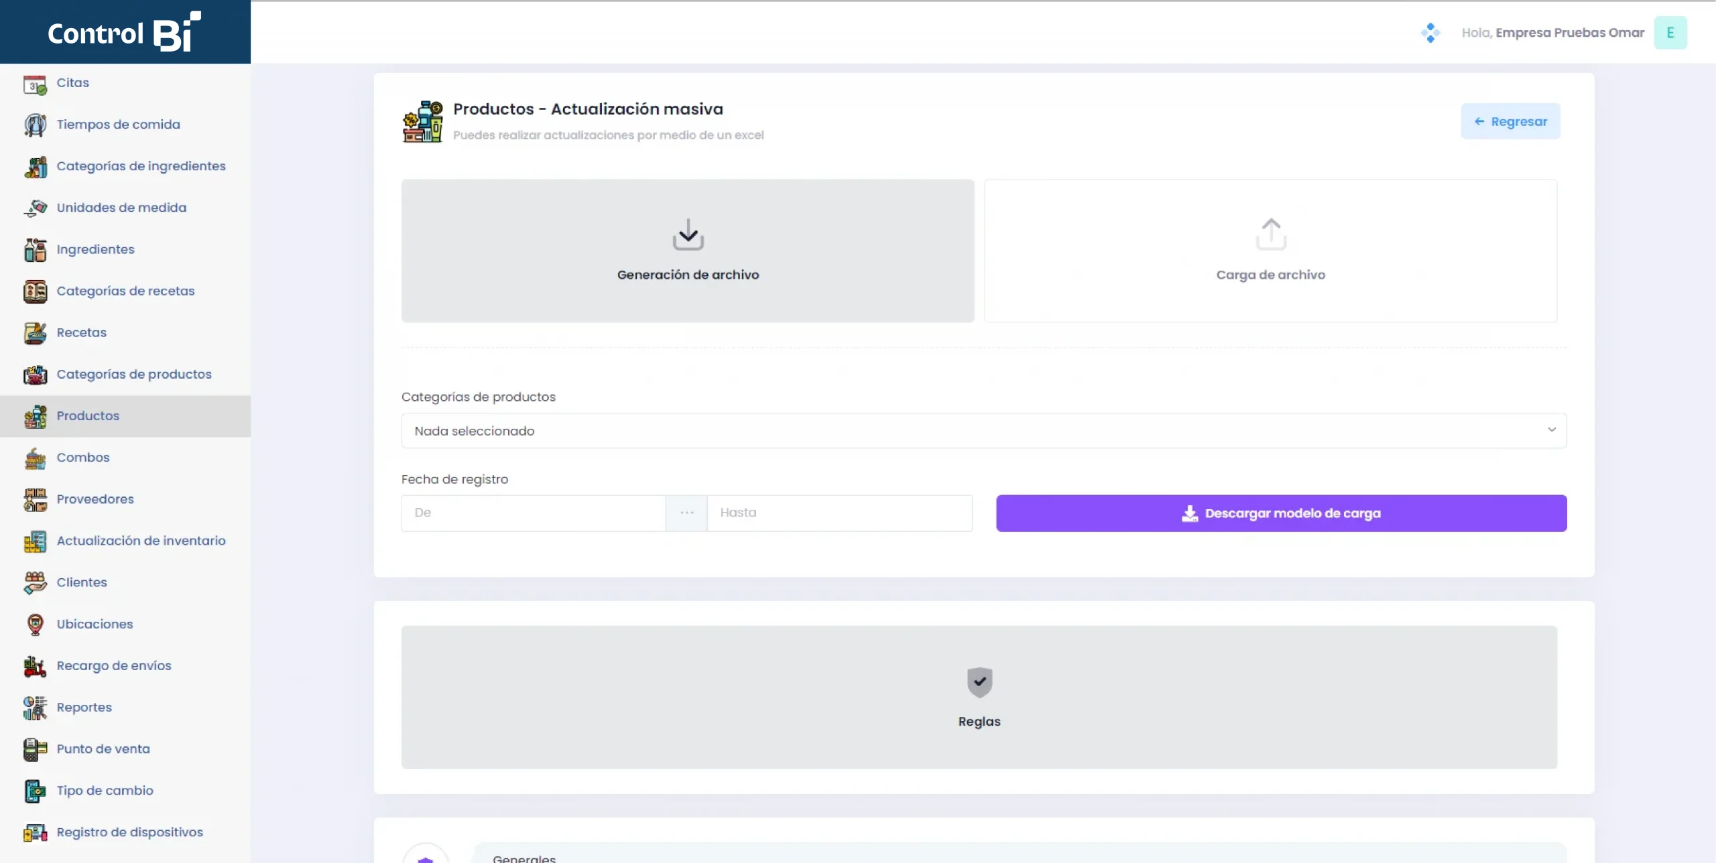Open the Reglas panel
The height and width of the screenshot is (863, 1716).
pyautogui.click(x=979, y=698)
